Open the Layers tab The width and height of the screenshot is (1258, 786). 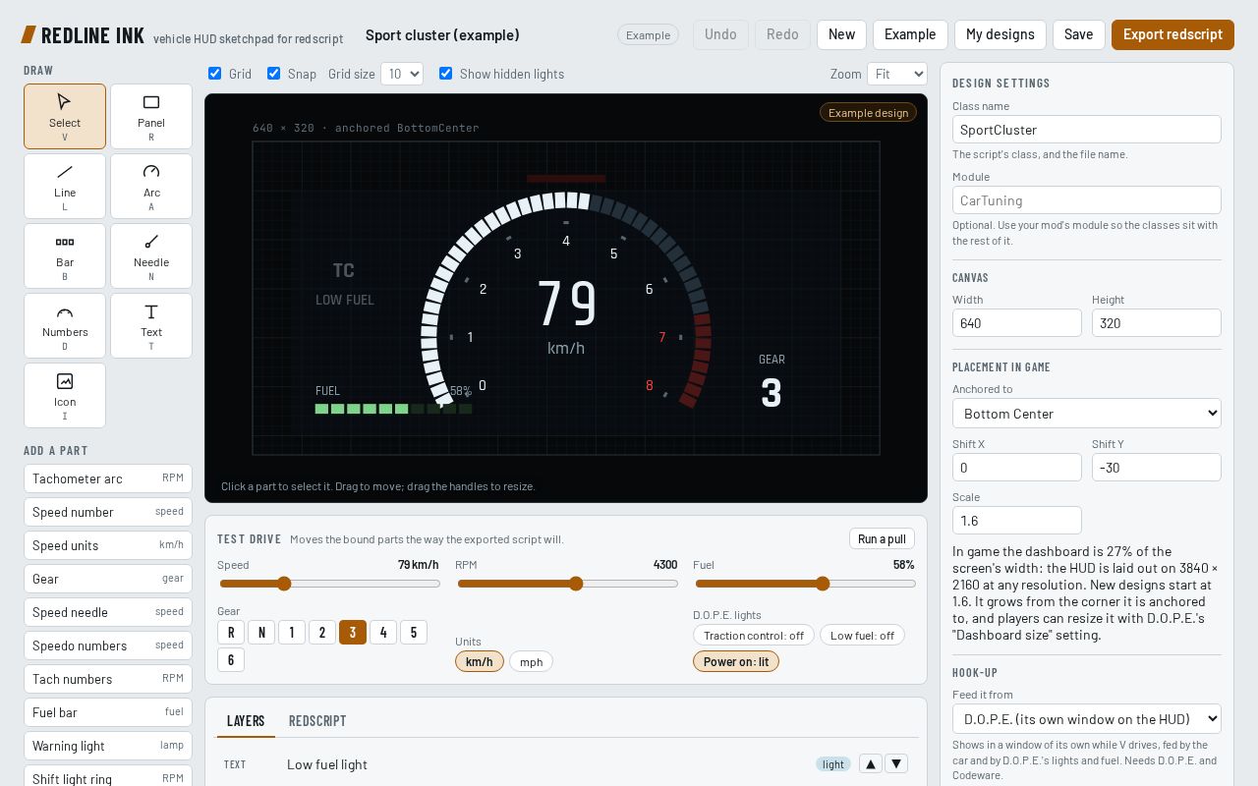point(246,720)
